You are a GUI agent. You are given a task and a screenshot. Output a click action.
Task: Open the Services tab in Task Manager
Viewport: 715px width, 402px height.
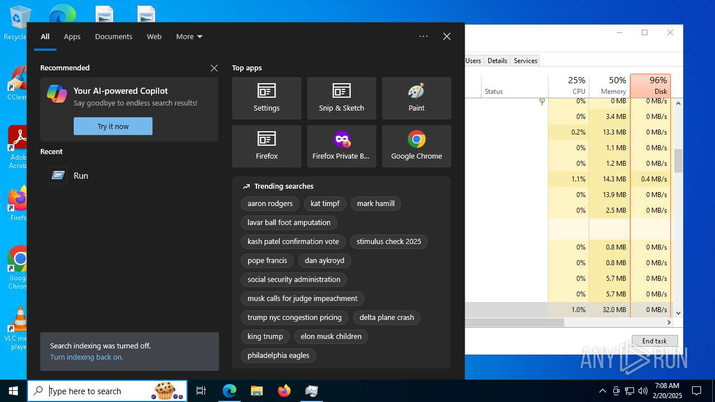pyautogui.click(x=526, y=61)
